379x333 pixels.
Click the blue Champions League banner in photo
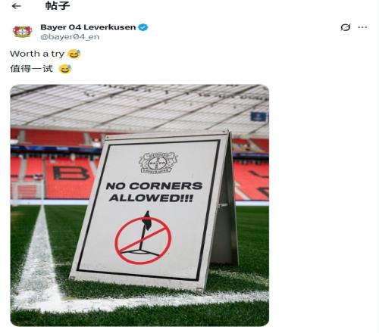coord(258,117)
